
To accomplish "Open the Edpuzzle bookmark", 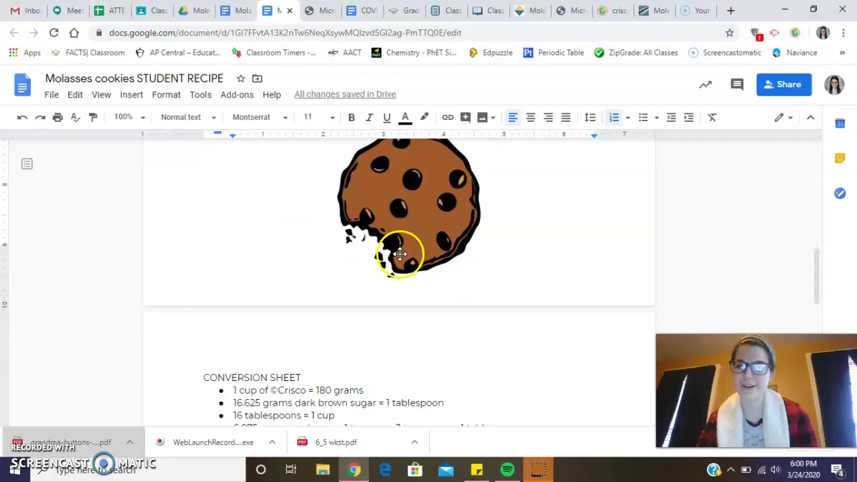I will click(x=490, y=52).
